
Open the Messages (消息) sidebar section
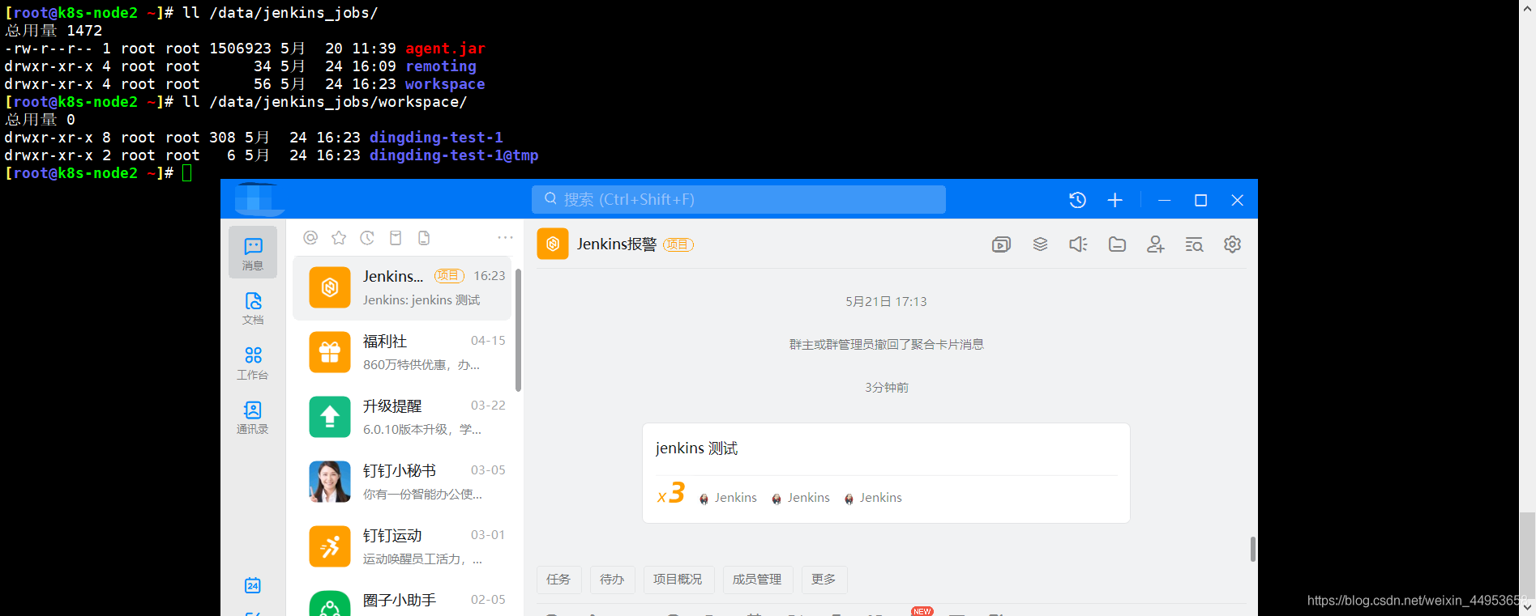click(x=253, y=253)
